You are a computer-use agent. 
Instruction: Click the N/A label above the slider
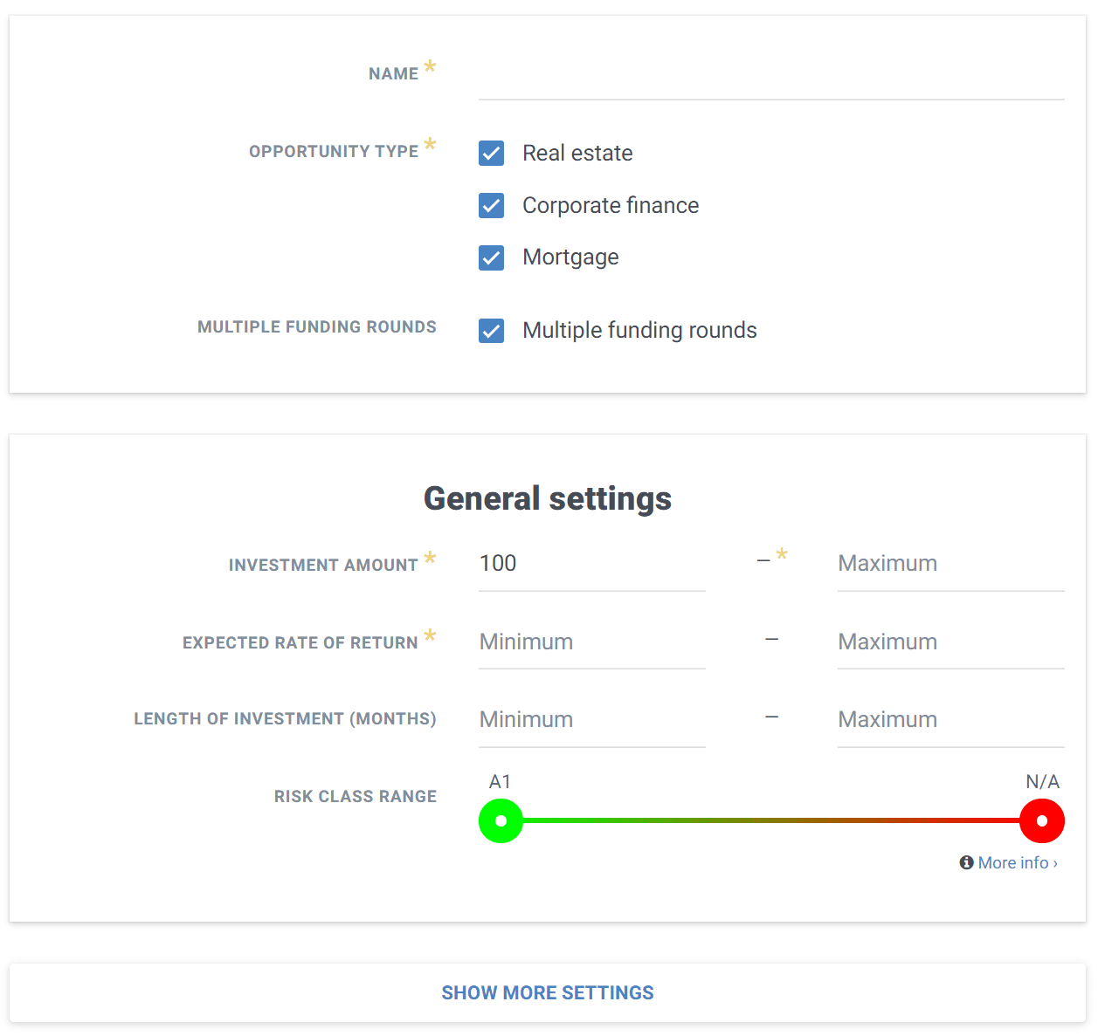(x=1042, y=782)
